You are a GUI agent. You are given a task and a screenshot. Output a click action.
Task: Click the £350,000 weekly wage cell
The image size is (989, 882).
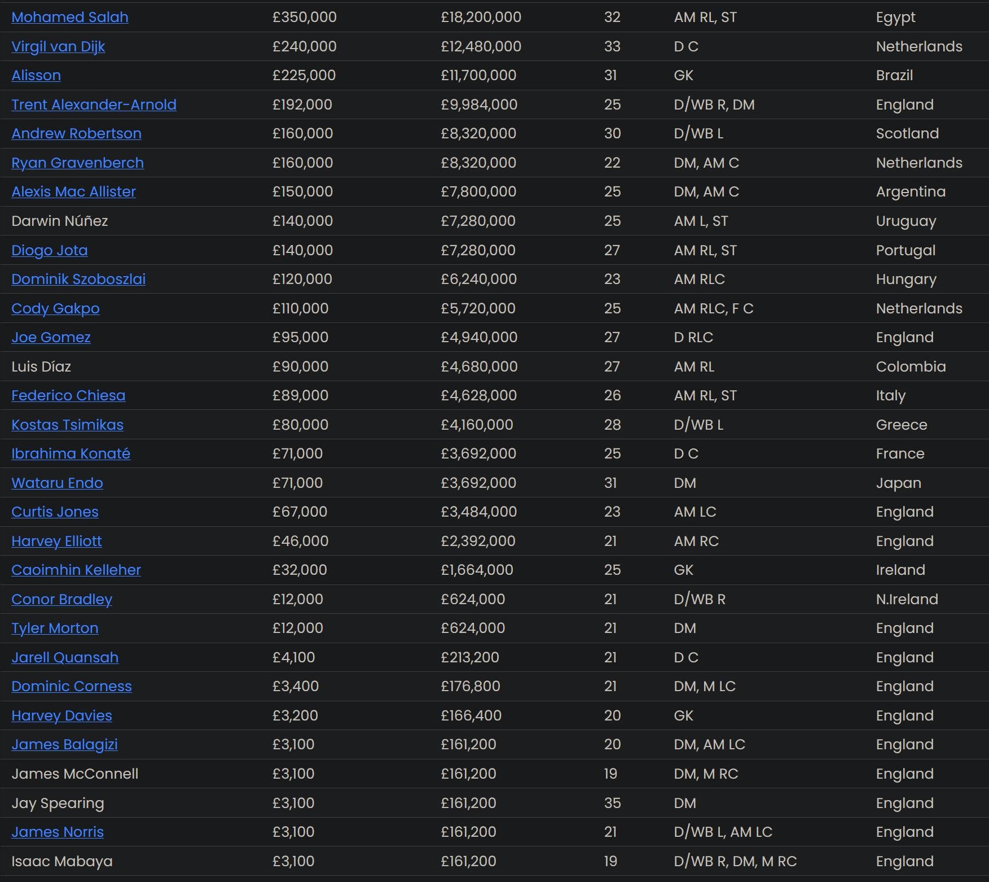pyautogui.click(x=305, y=17)
